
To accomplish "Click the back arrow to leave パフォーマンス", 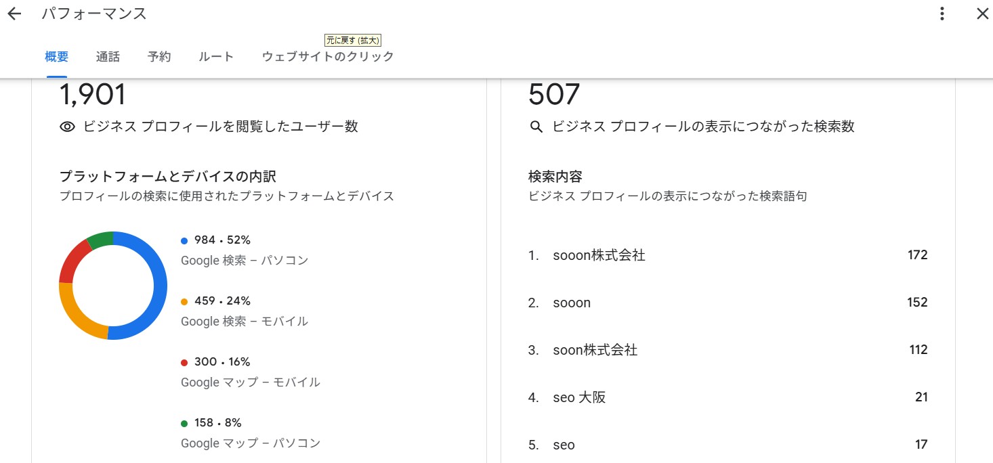I will pyautogui.click(x=14, y=14).
